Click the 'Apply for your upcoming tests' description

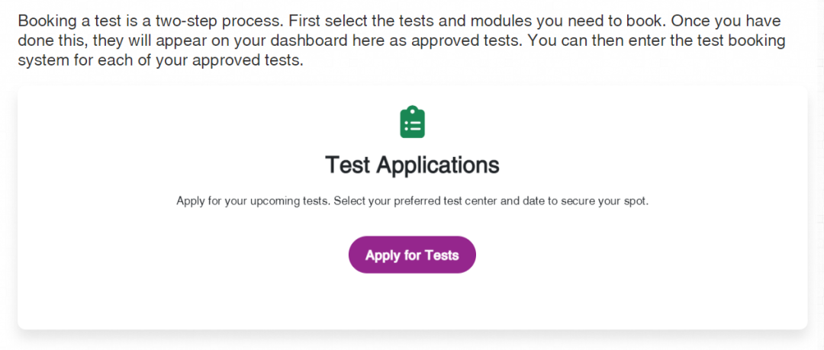[x=413, y=201]
